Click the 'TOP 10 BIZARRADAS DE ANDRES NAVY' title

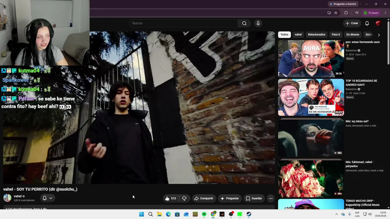pos(361,83)
